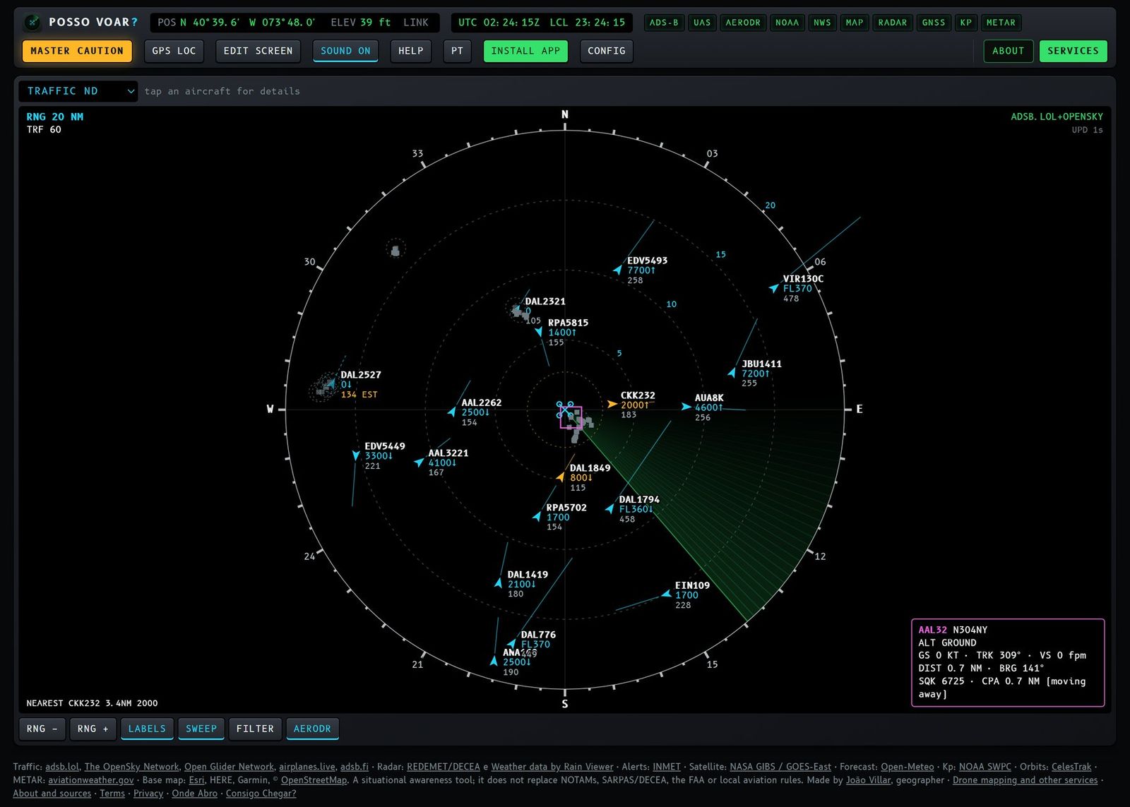Image resolution: width=1130 pixels, height=807 pixels.
Task: Toggle the LABELS display
Action: coord(147,729)
